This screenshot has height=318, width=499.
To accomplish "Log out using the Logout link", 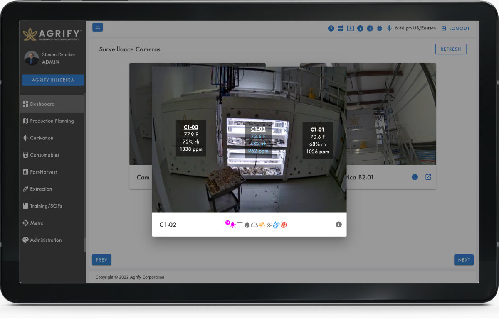I will 455,28.
